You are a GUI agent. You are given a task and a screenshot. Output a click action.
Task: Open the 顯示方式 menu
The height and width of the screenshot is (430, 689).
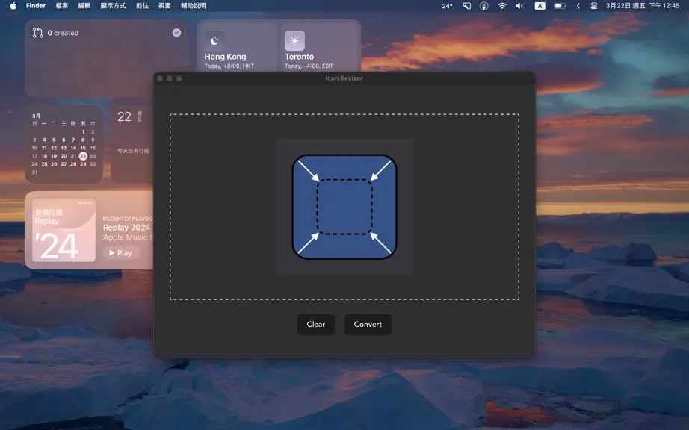coord(113,6)
